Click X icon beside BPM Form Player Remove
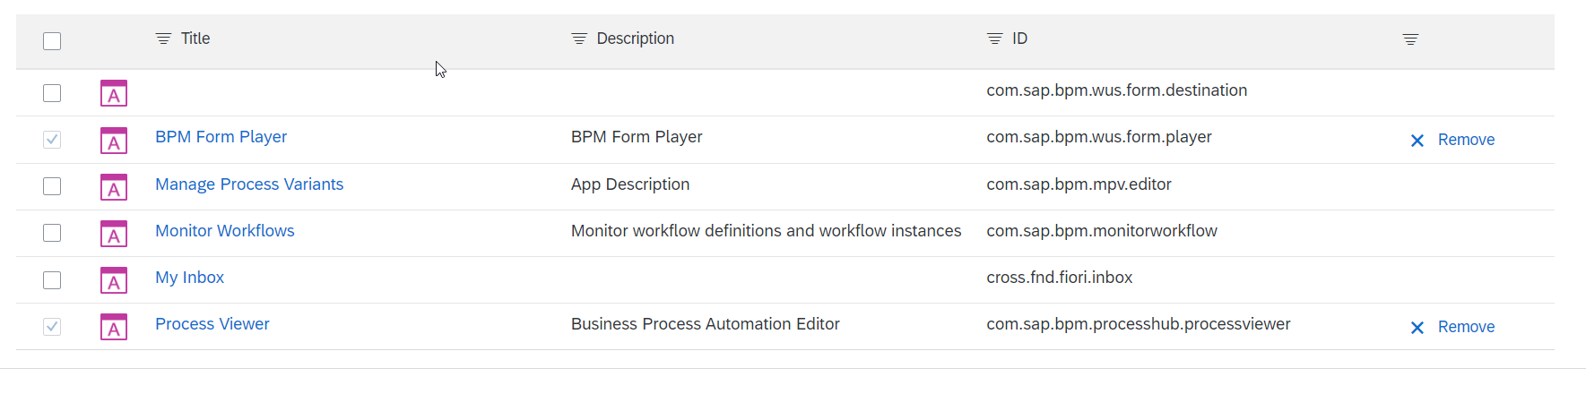The height and width of the screenshot is (394, 1586). pyautogui.click(x=1417, y=141)
